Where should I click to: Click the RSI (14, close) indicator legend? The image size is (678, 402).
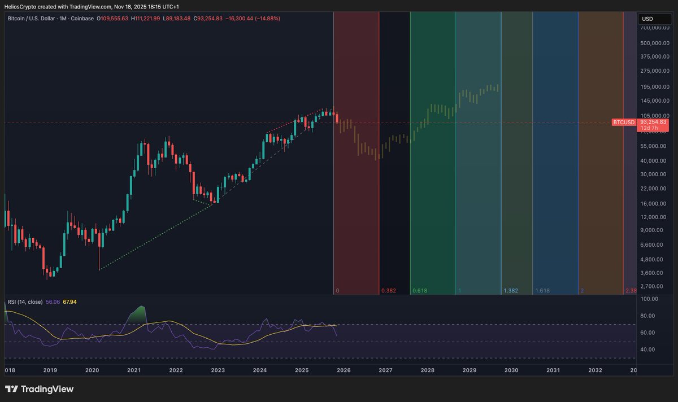[24, 302]
